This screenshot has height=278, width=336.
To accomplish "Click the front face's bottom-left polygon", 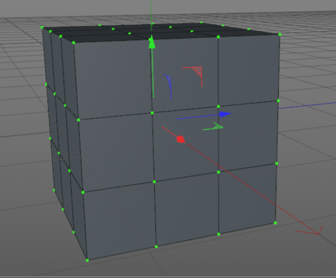I will [x=120, y=221].
